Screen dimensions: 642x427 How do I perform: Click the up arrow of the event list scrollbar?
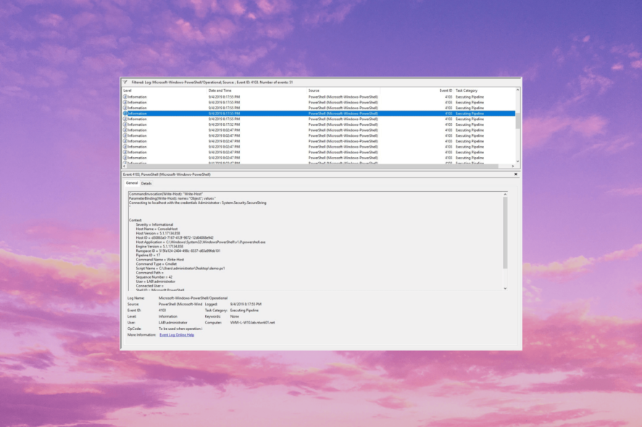tap(517, 91)
